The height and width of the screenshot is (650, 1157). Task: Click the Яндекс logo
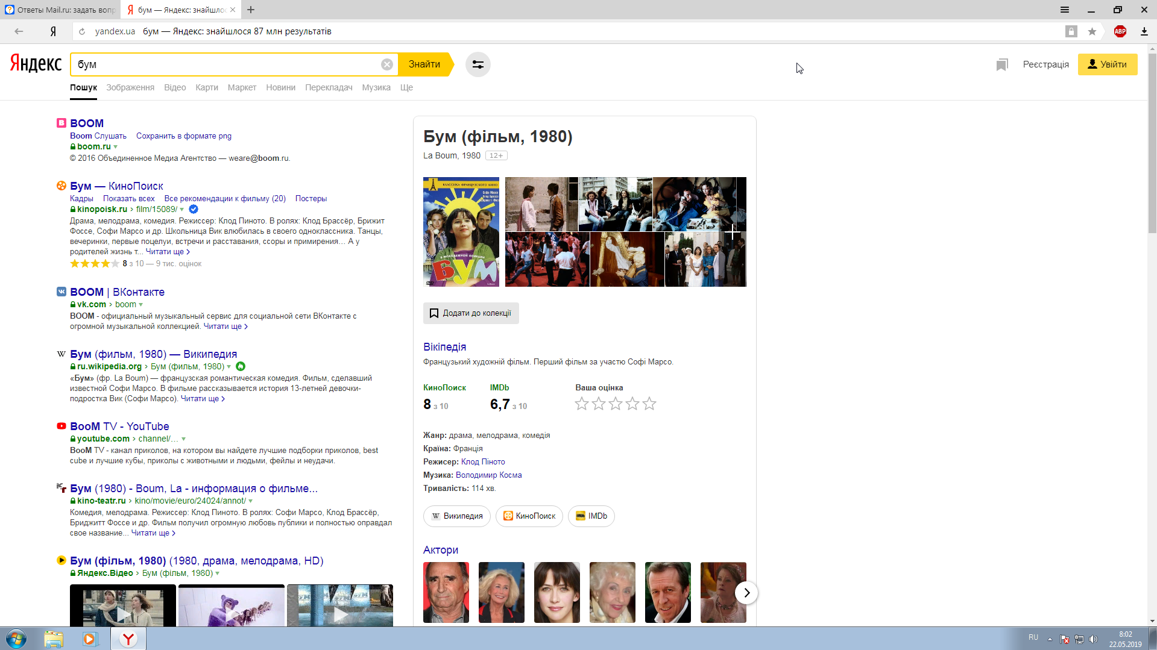(36, 63)
